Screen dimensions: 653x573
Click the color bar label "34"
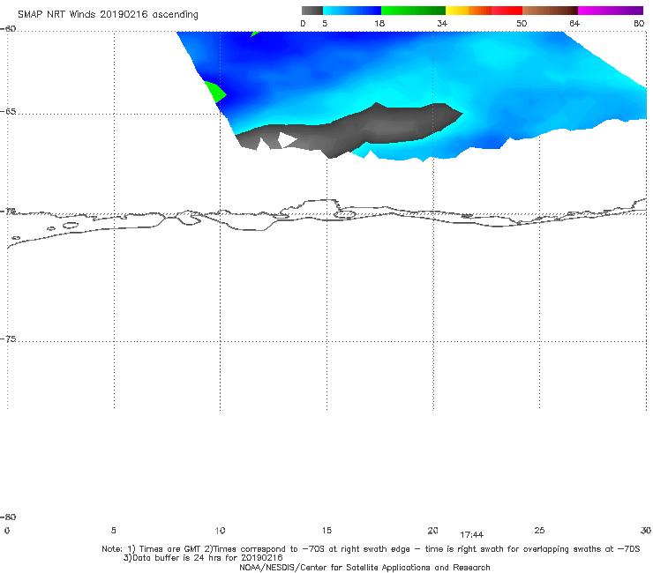point(442,23)
